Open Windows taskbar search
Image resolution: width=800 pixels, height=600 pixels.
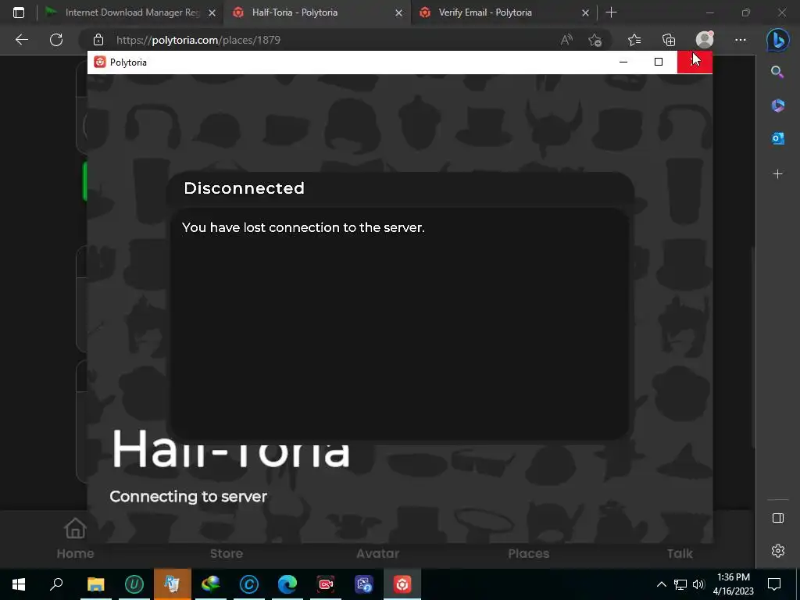56,584
